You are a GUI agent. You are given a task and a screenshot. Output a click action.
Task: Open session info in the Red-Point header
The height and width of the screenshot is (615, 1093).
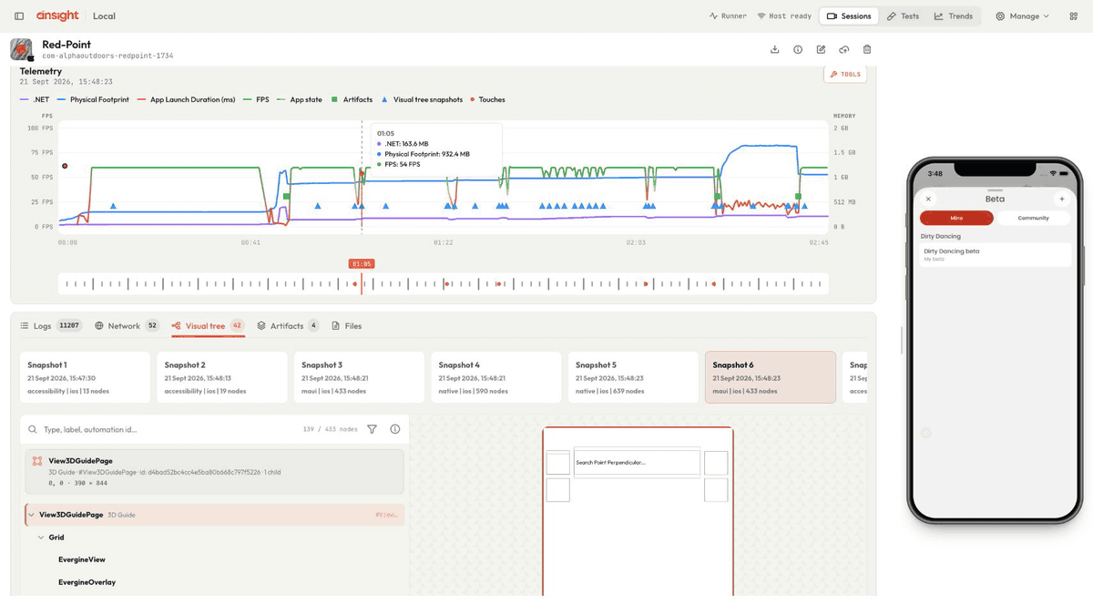coord(798,49)
